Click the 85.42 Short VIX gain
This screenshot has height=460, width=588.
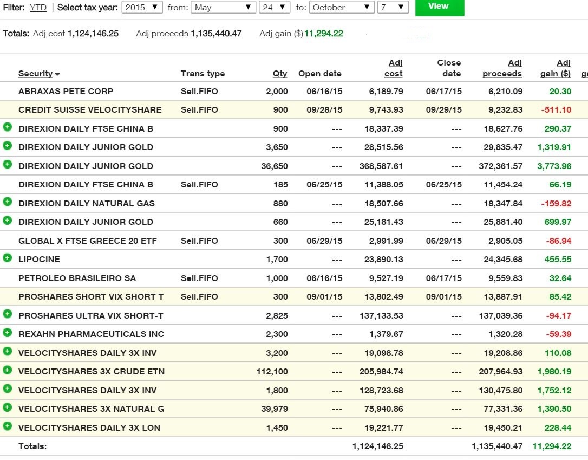click(560, 297)
